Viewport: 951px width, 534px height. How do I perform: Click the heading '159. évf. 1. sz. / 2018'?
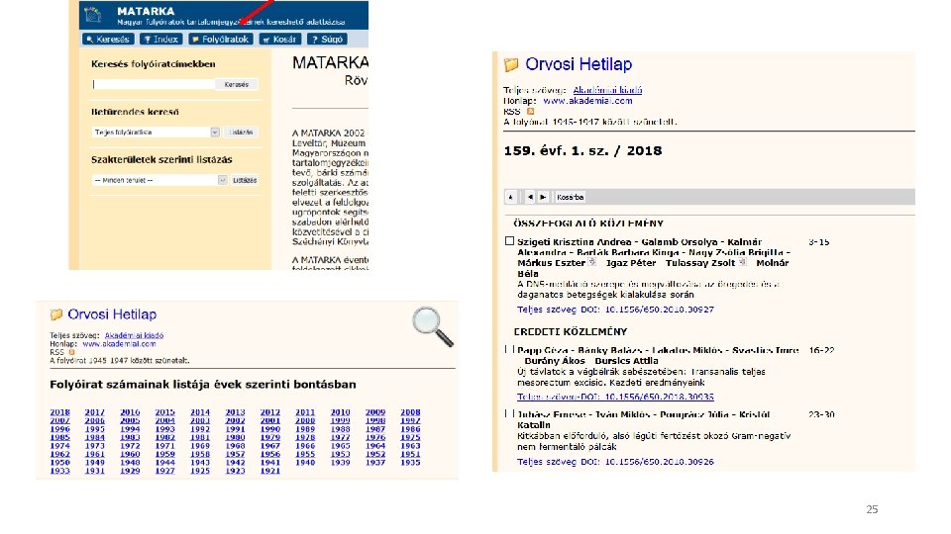pos(582,151)
